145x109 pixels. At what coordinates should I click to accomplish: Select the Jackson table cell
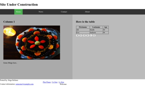(x=96, y=33)
